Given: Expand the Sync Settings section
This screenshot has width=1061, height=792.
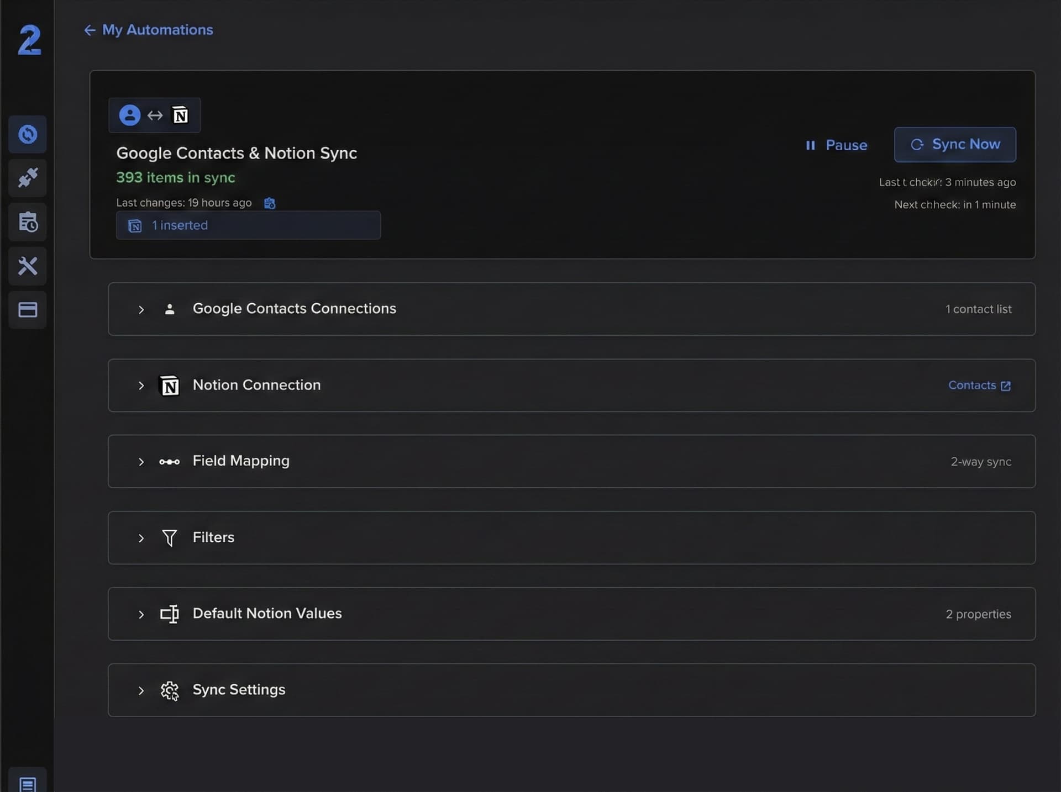Looking at the screenshot, I should click(x=141, y=691).
